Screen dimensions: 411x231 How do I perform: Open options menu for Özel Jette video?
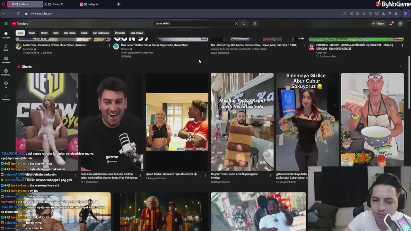coord(207,46)
